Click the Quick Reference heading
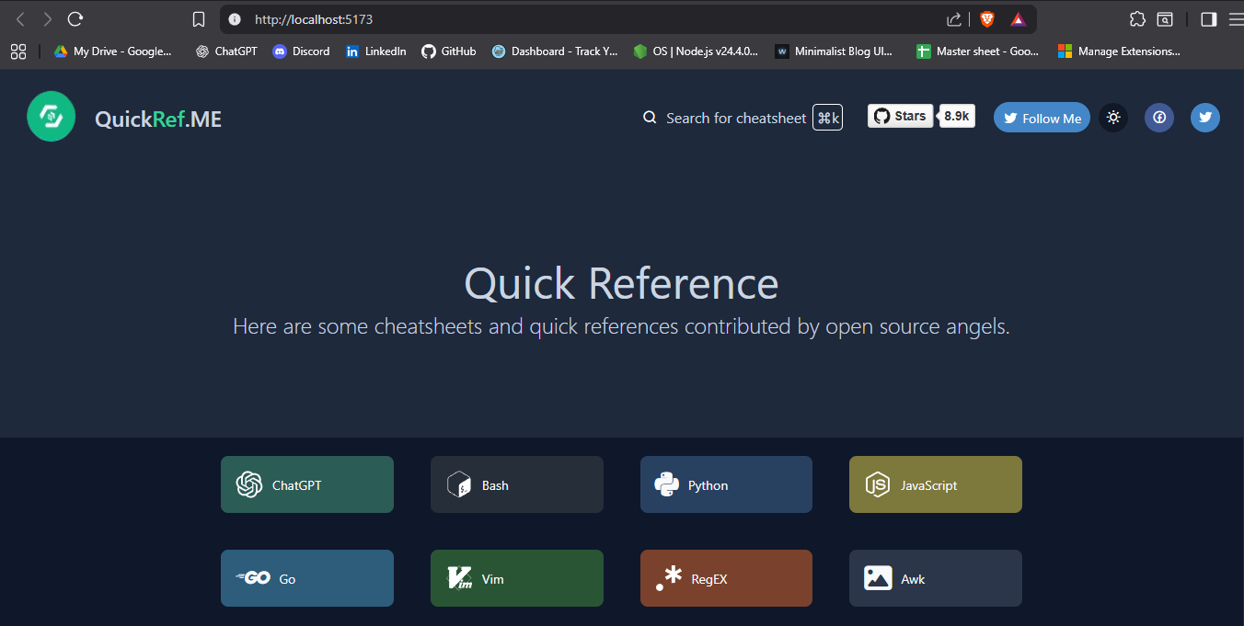 pyautogui.click(x=622, y=283)
